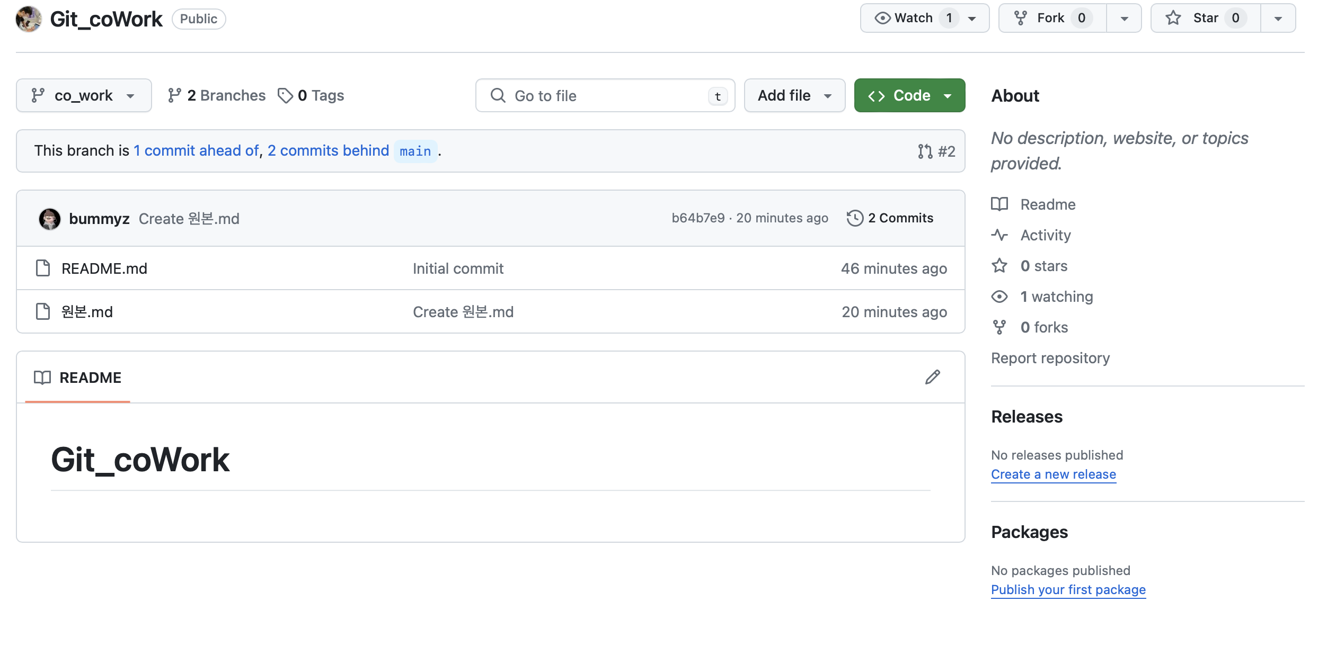Open commit hash b64b7e9

point(698,218)
